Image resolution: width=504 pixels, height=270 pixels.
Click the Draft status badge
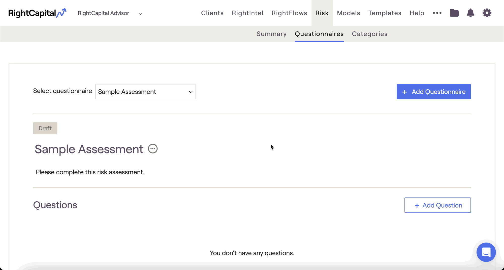(45, 128)
